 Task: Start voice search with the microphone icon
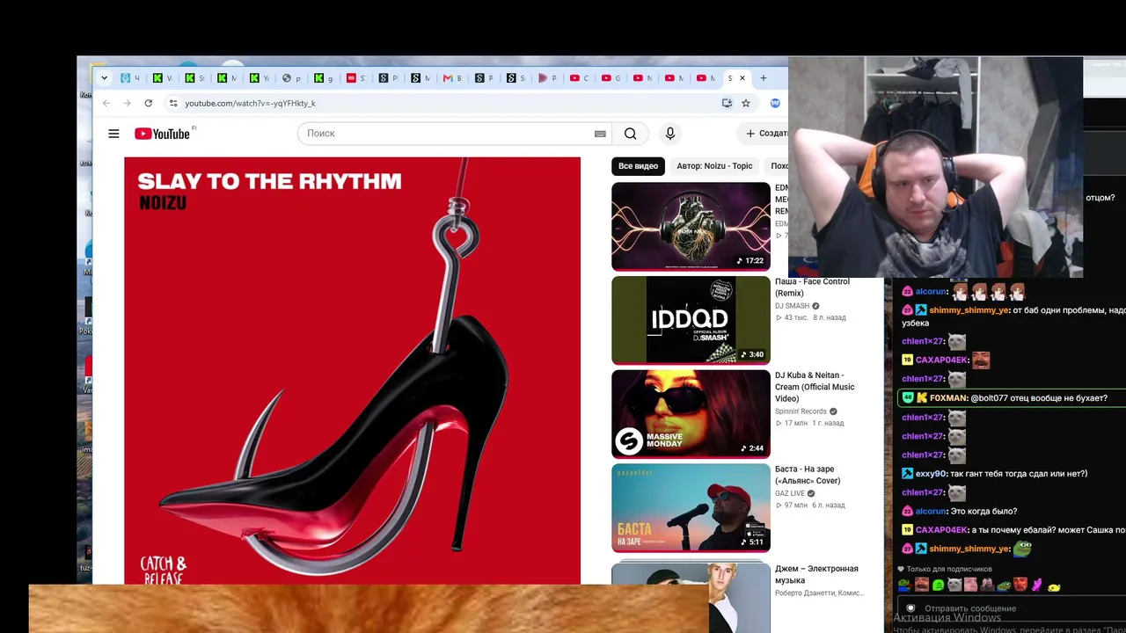point(670,134)
